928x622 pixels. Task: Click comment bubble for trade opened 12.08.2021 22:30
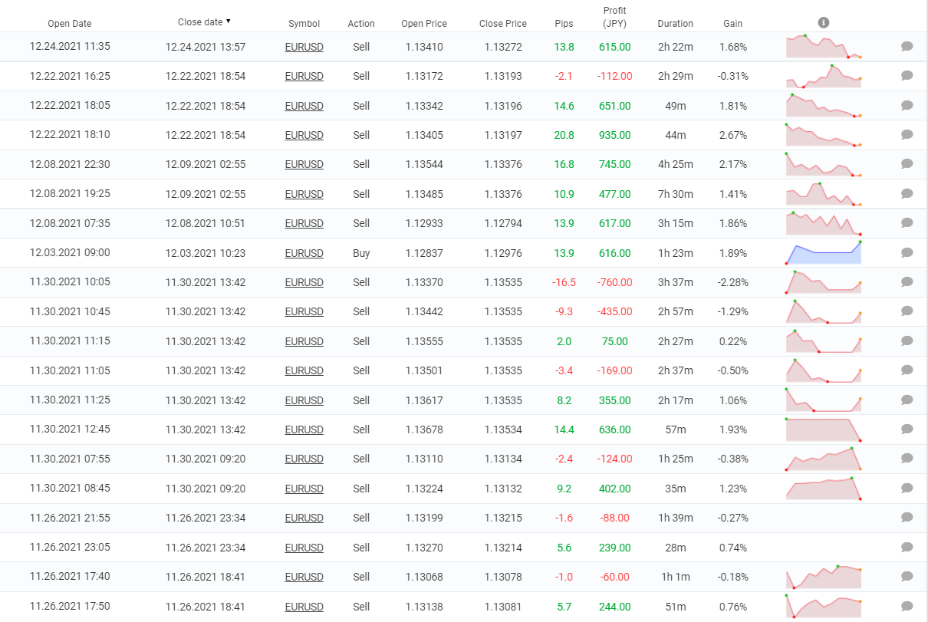907,164
